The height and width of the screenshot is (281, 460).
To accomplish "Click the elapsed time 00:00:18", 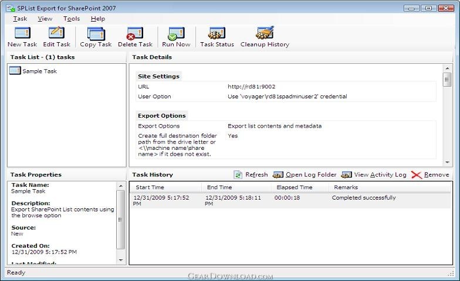I will 287,198.
